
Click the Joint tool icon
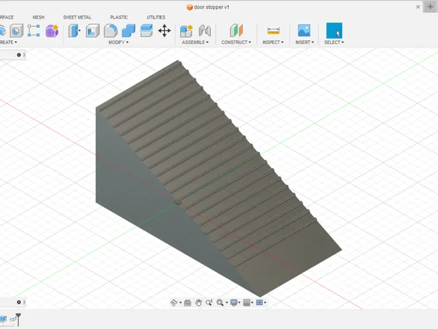click(205, 31)
